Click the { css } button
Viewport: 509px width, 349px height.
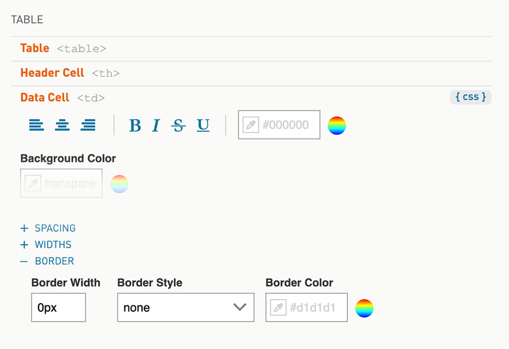tap(471, 97)
